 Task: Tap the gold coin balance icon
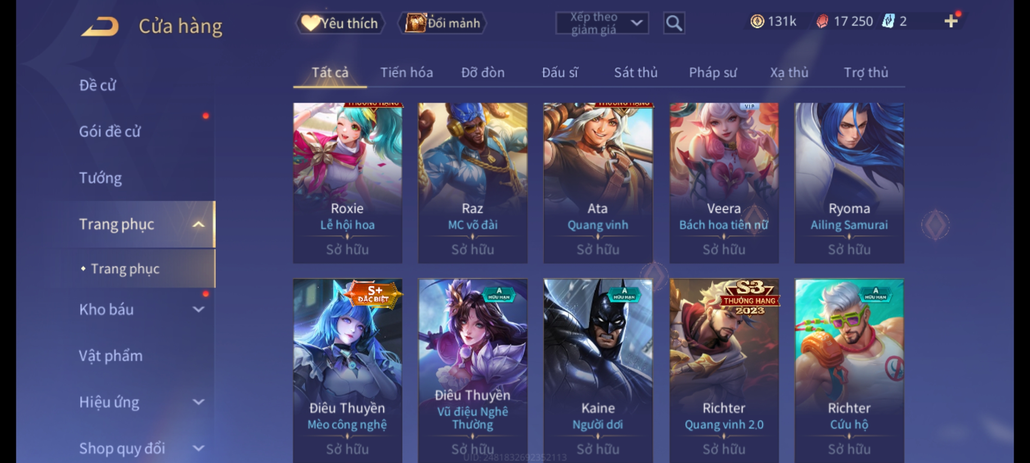(757, 21)
